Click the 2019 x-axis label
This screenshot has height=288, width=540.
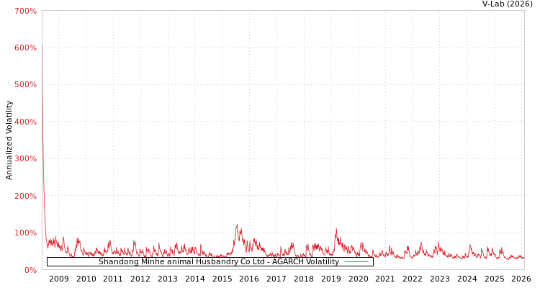click(x=331, y=279)
